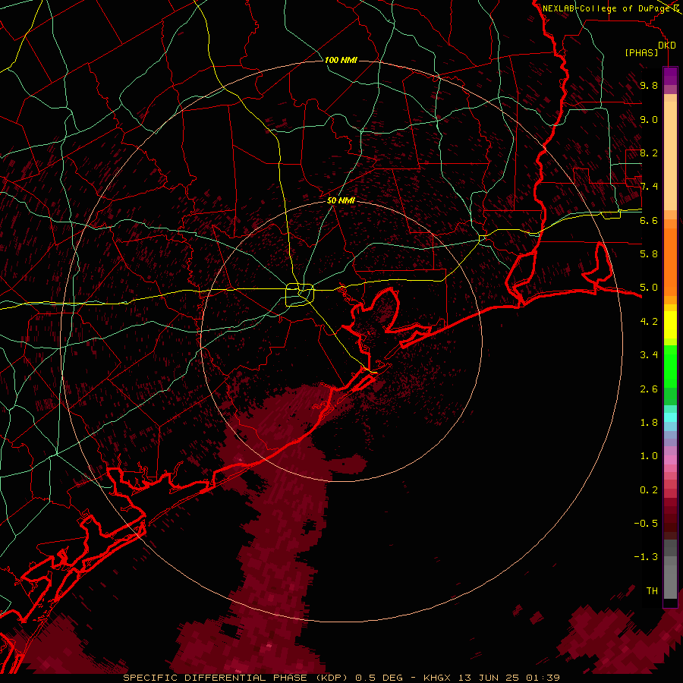Click the NEXLAB-College of DuPage label
The height and width of the screenshot is (683, 683).
(x=607, y=8)
